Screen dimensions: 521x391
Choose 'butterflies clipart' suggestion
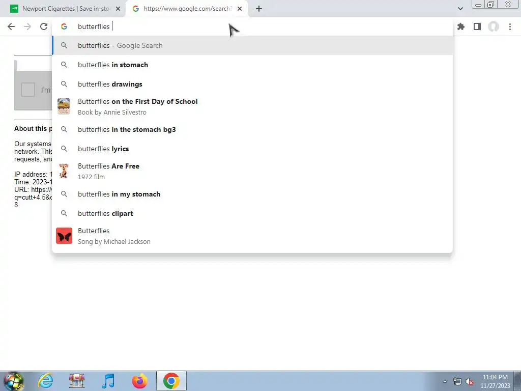coord(252,213)
